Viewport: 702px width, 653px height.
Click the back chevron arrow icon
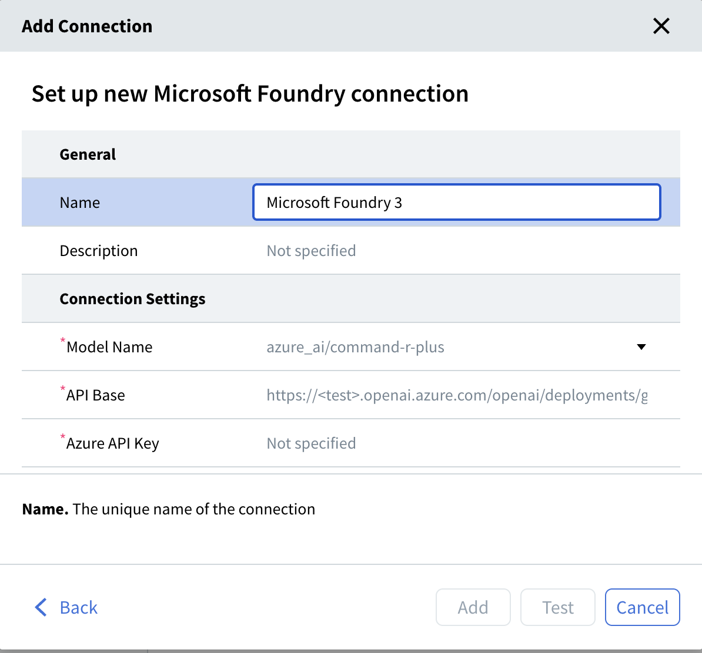[41, 607]
